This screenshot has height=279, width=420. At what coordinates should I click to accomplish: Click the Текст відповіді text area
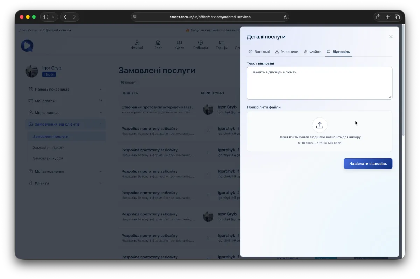(319, 83)
